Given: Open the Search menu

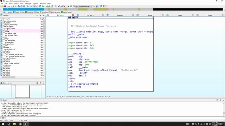Looking at the screenshot, I should pyautogui.click(x=17, y=3).
